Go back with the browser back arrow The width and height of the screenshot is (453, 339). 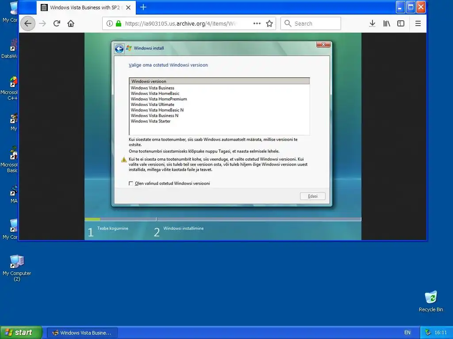(x=28, y=23)
